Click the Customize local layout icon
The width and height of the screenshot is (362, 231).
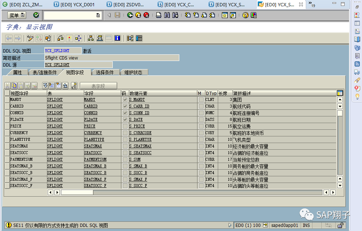254,15
